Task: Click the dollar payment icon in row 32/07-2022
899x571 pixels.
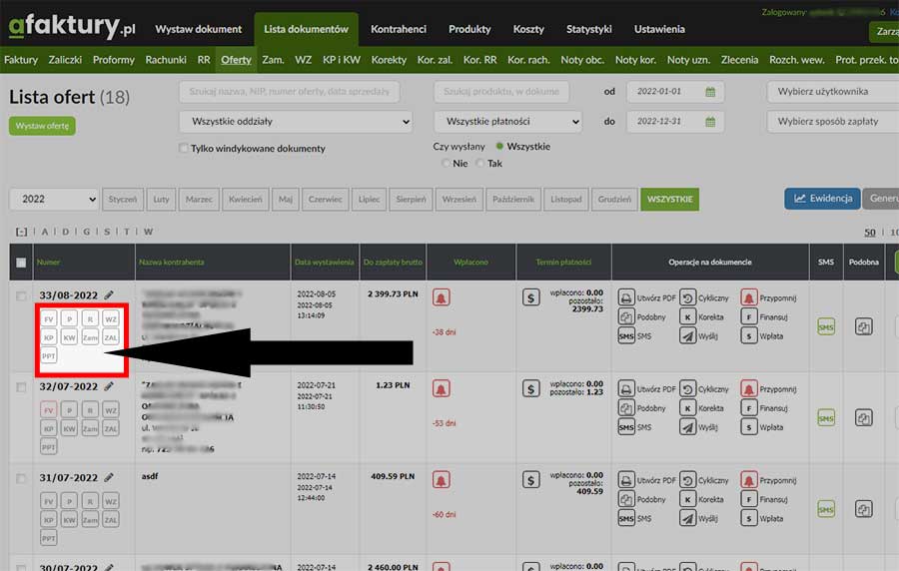Action: (531, 387)
